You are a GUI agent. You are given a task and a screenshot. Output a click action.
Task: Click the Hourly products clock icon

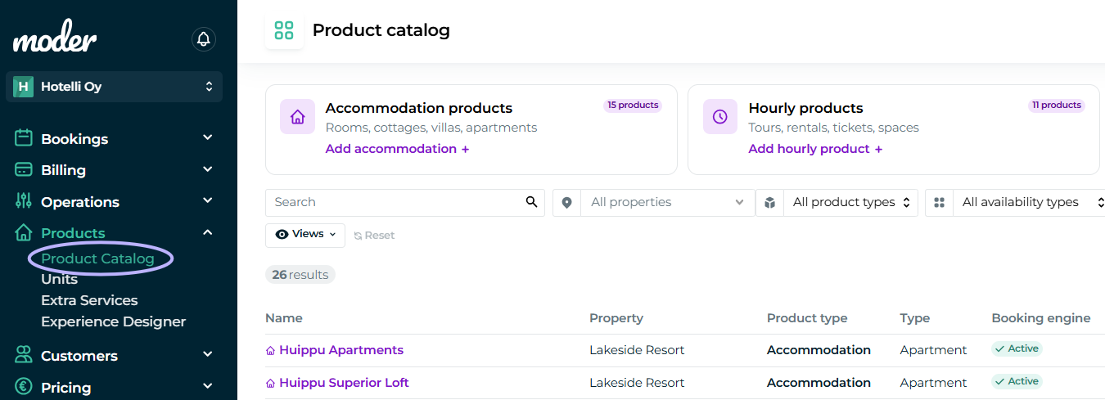pos(720,117)
